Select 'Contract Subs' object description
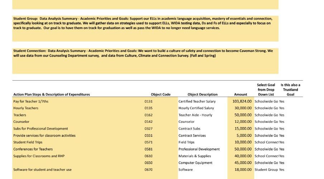This screenshot has height=179, width=324. coord(189,129)
